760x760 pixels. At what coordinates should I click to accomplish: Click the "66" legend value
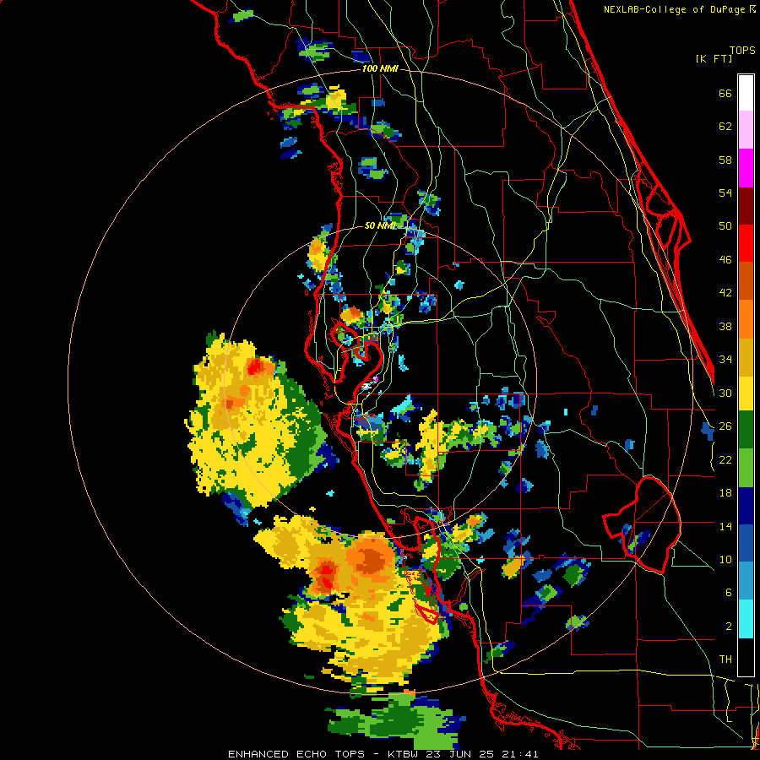click(x=725, y=93)
